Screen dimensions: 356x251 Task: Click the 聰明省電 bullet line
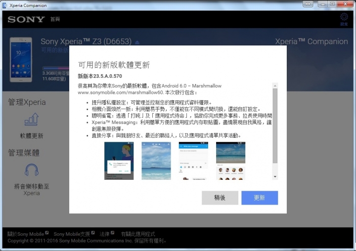[x=181, y=116]
